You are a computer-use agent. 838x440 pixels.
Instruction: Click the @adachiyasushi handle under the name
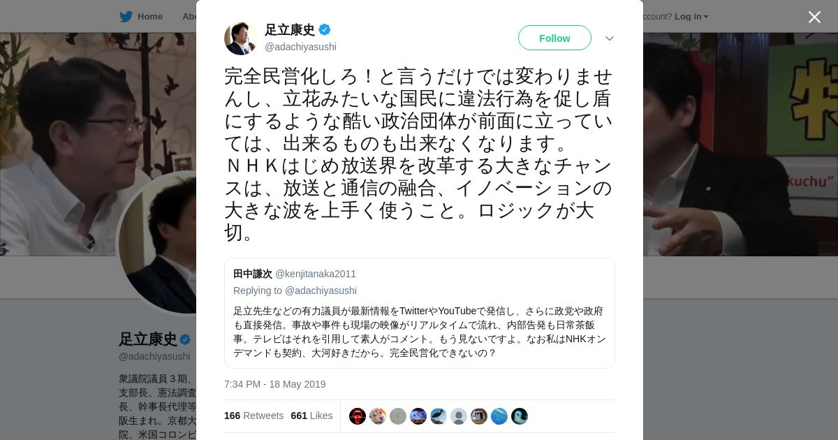[x=300, y=47]
